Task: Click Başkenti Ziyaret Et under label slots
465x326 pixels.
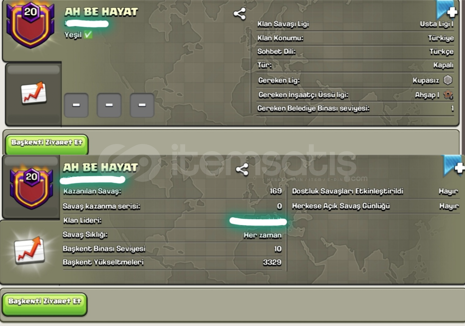Action: pos(47,143)
